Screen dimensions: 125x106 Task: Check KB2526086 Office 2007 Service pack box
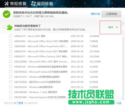[11, 62]
